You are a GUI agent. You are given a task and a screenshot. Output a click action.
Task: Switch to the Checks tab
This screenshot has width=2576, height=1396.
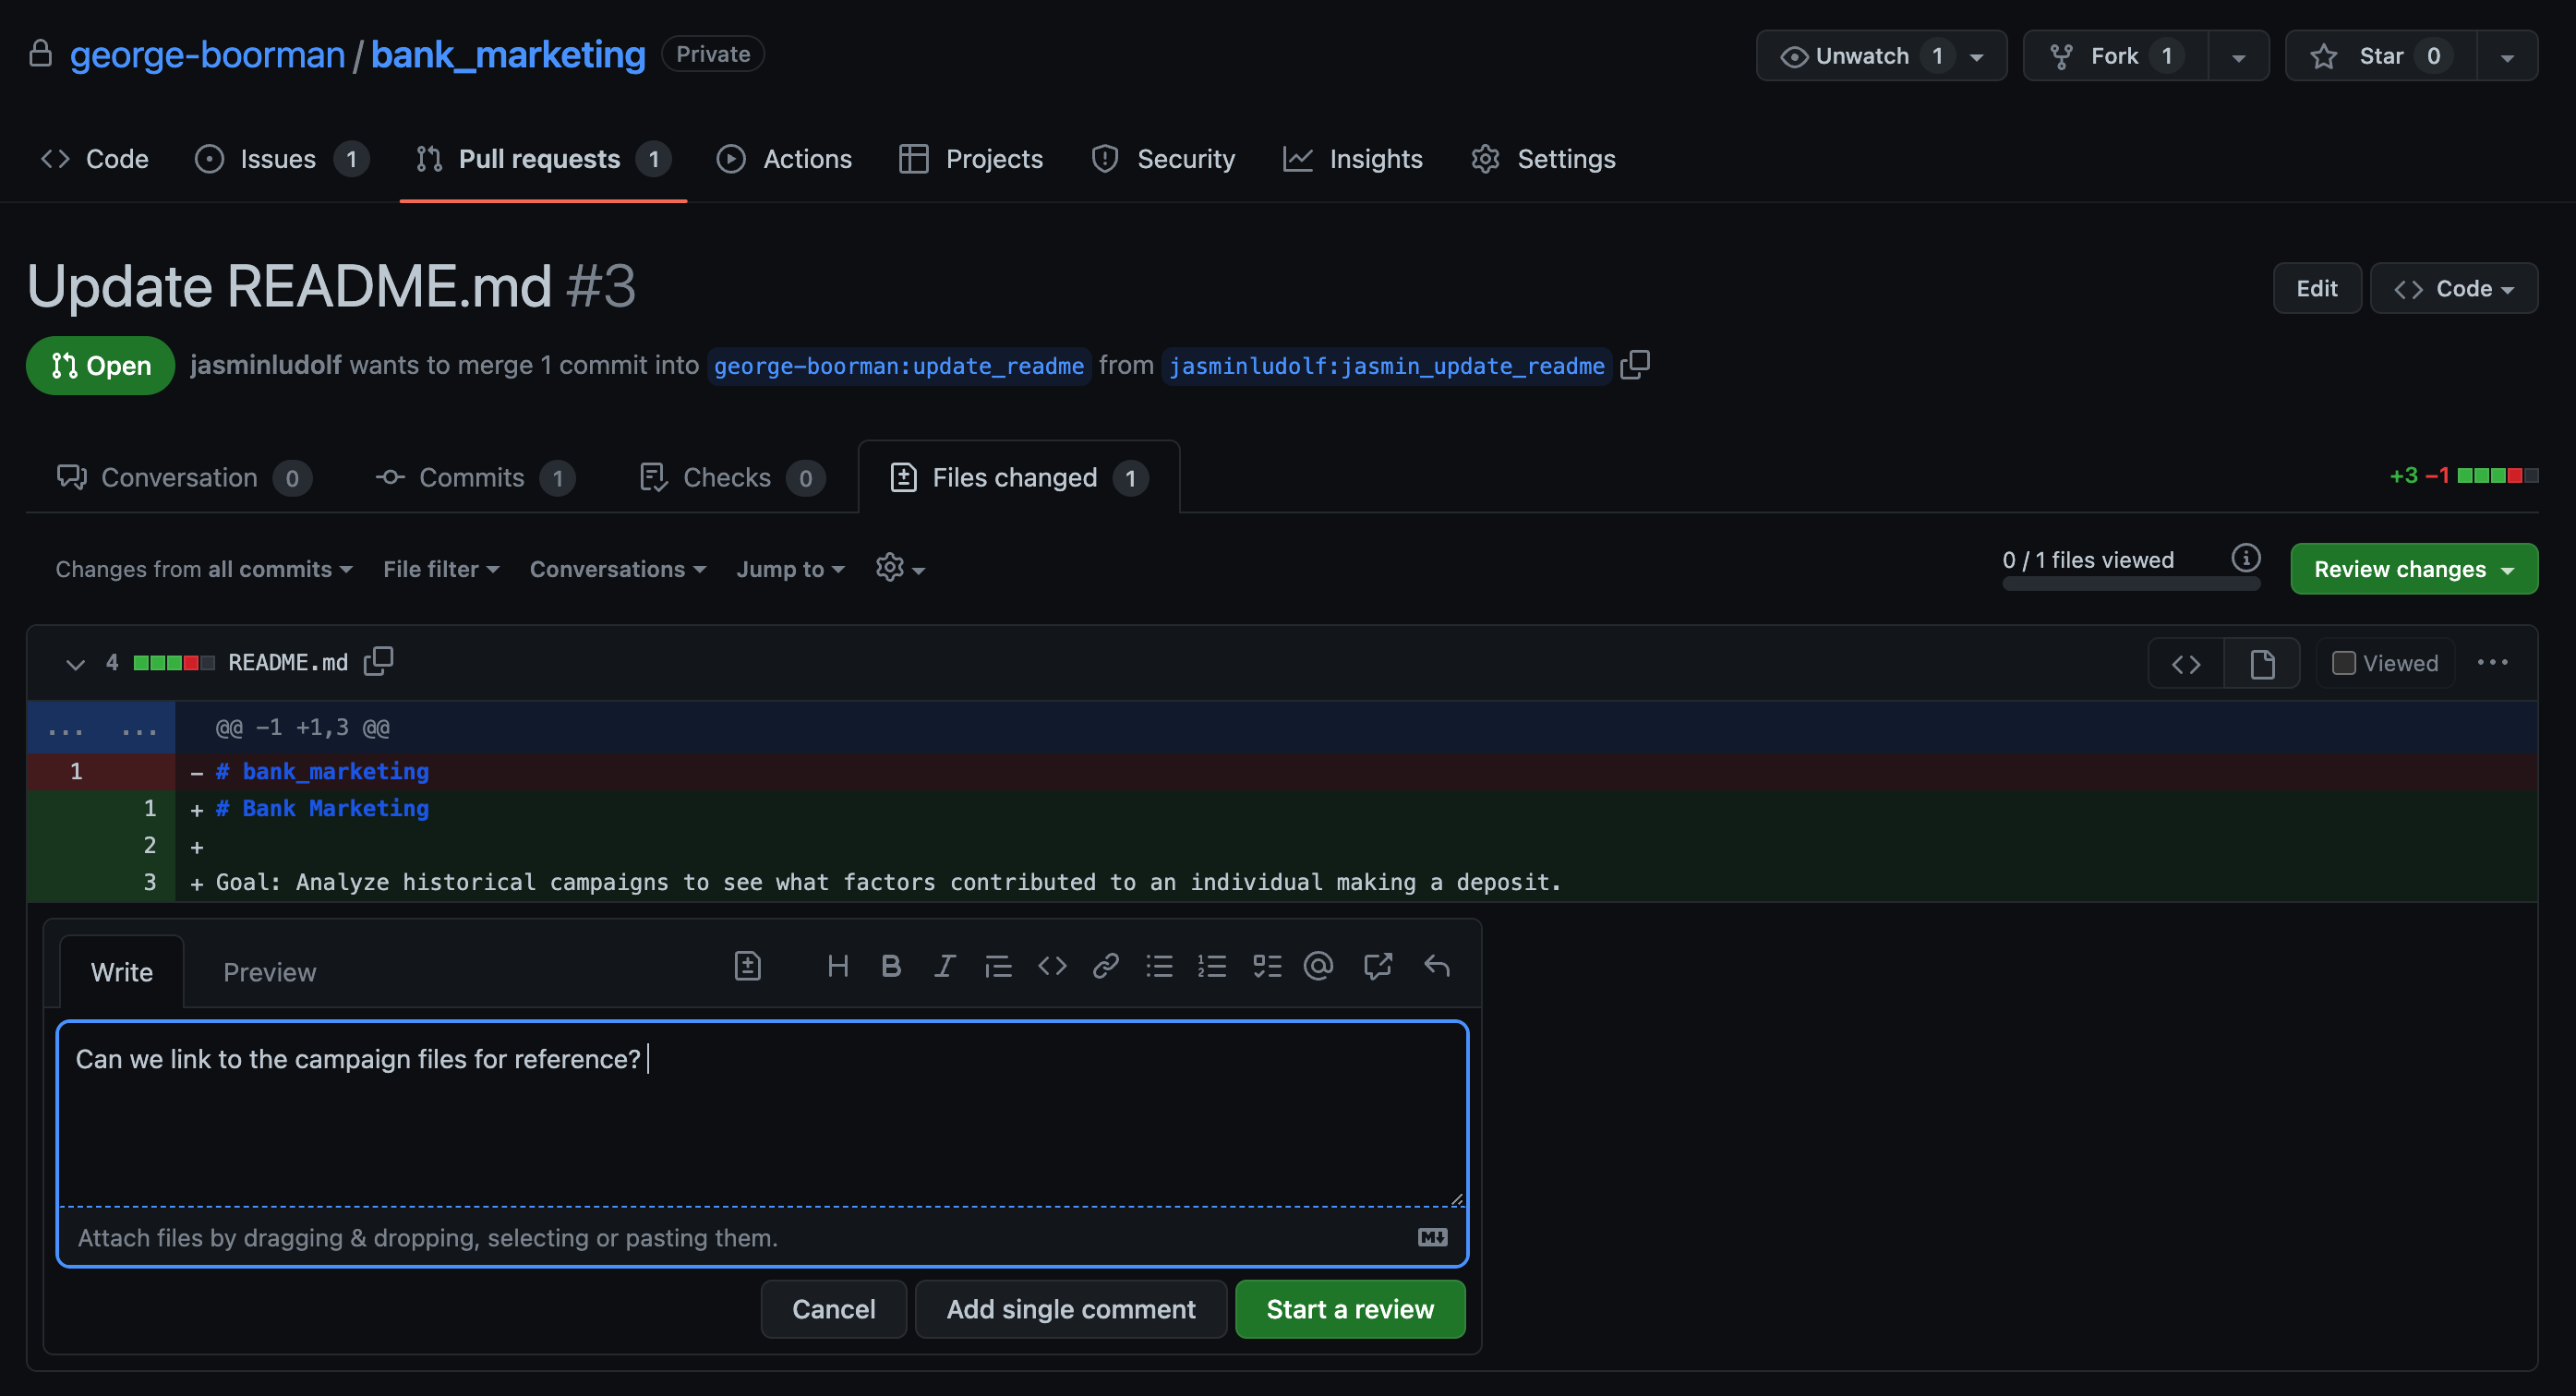pyautogui.click(x=732, y=478)
